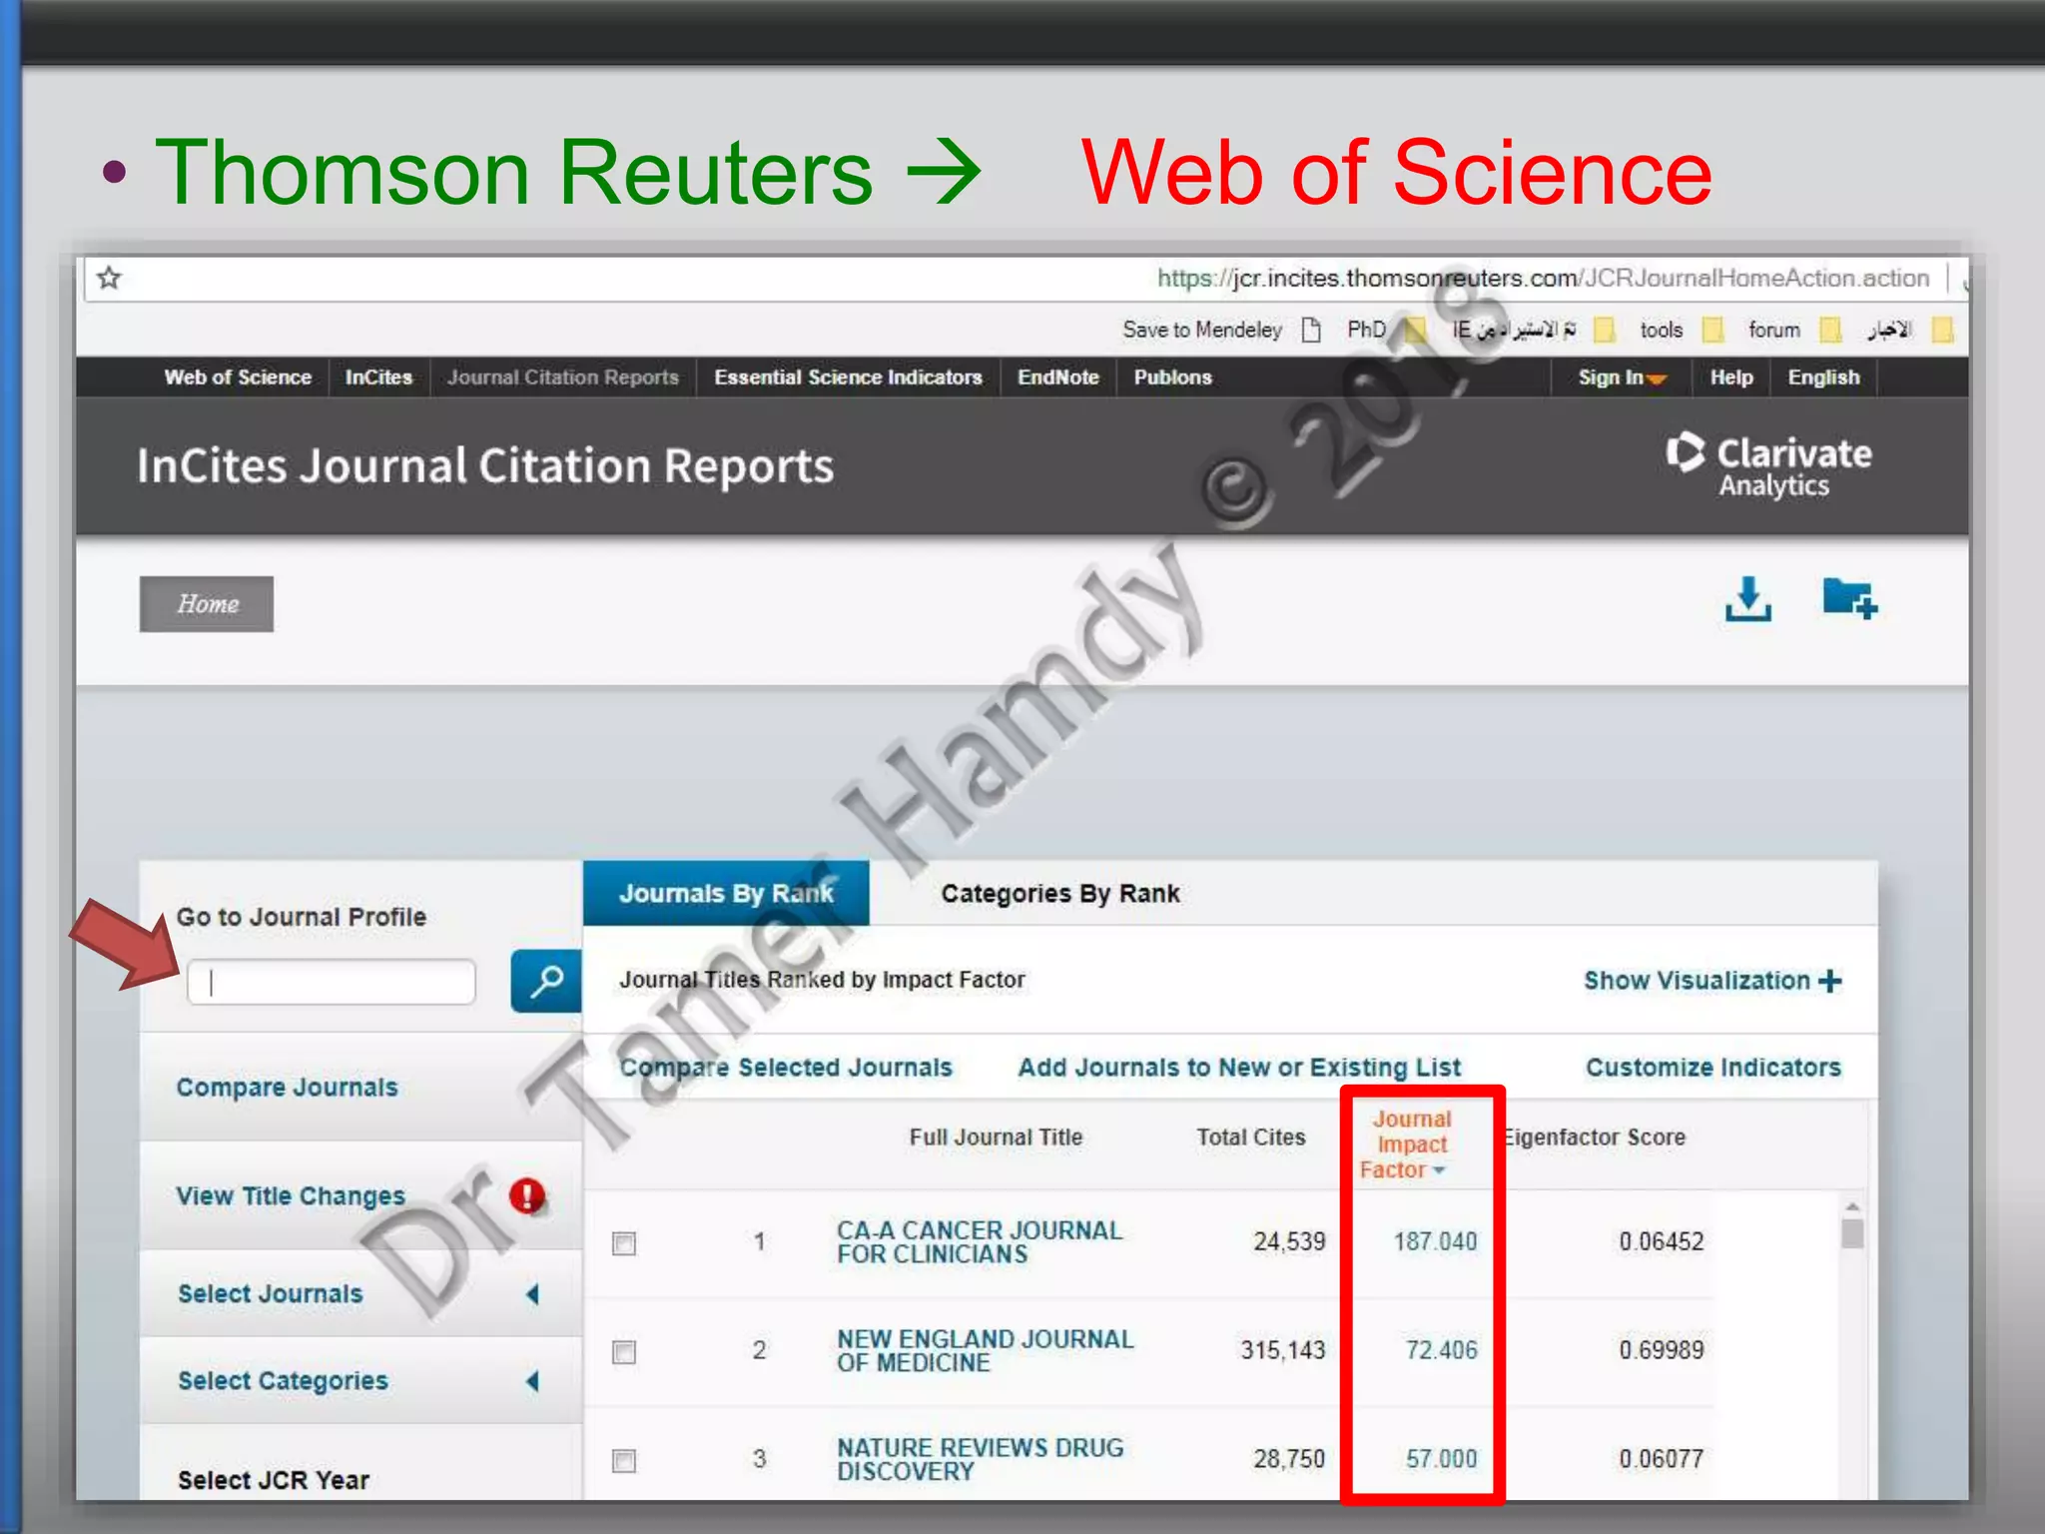Open InCites in top navigation
Image resolution: width=2045 pixels, height=1534 pixels.
click(x=378, y=378)
